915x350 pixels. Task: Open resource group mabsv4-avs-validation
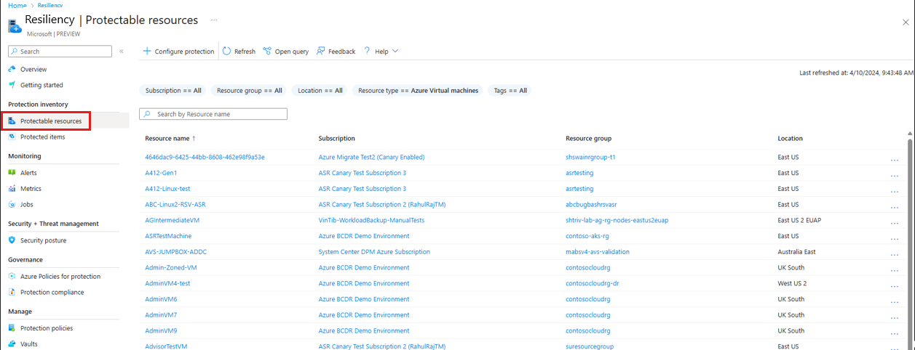pos(598,252)
